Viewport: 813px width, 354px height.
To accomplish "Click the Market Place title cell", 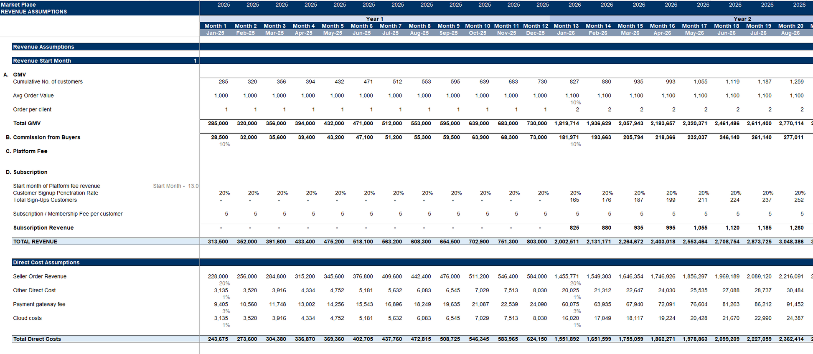I will (x=18, y=5).
